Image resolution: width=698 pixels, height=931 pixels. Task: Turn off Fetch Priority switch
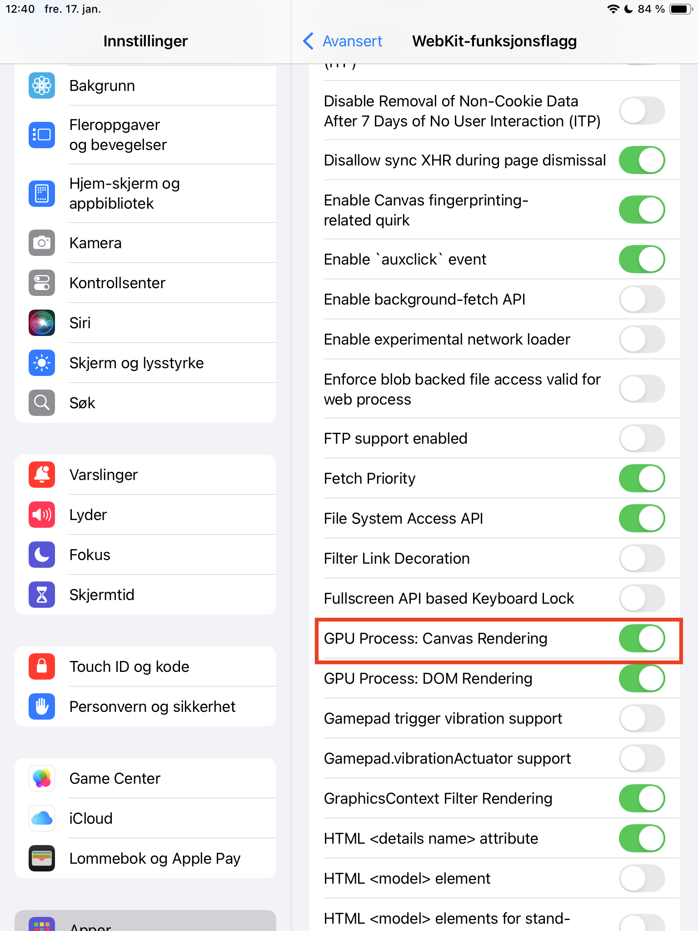coord(642,478)
